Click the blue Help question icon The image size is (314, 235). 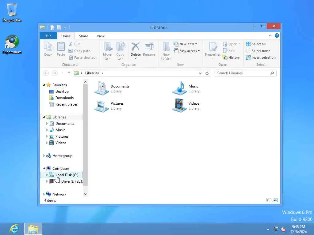coord(277,35)
